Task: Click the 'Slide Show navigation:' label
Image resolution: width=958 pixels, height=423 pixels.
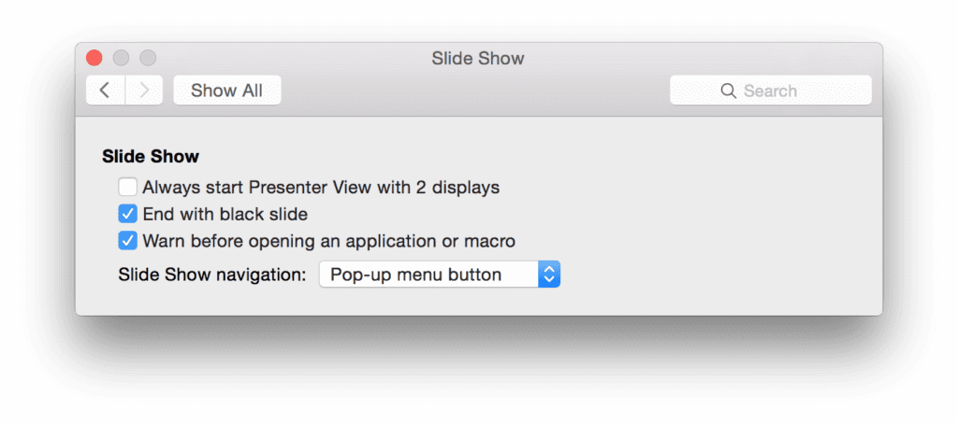Action: tap(212, 275)
